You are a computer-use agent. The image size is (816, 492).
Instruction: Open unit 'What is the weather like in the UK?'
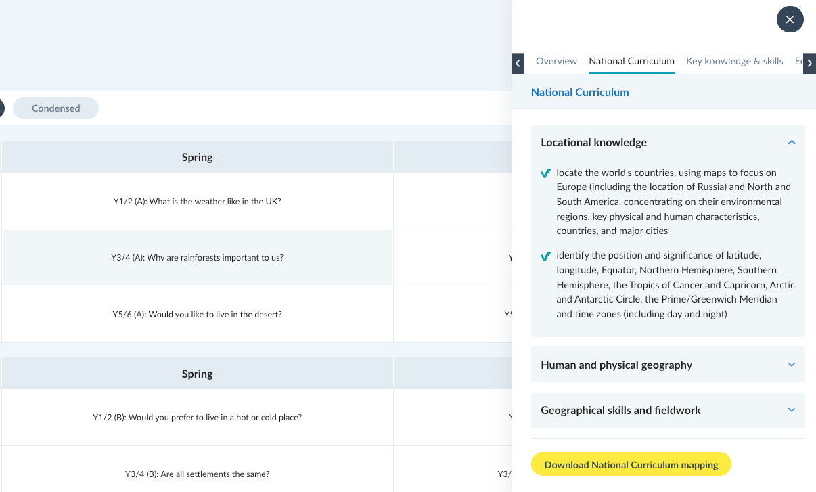click(198, 201)
